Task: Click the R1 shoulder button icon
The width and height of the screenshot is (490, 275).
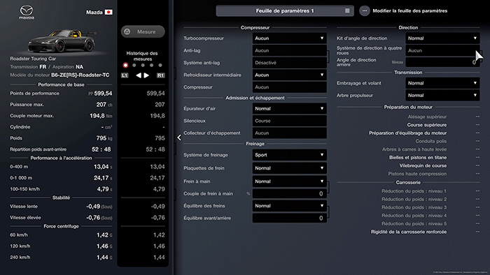Action: click(x=160, y=75)
